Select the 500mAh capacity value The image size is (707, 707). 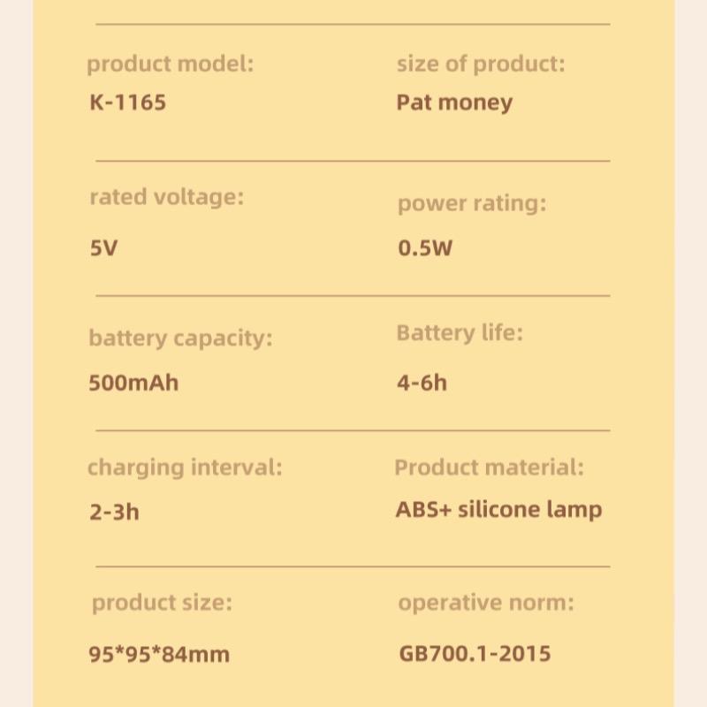(133, 383)
